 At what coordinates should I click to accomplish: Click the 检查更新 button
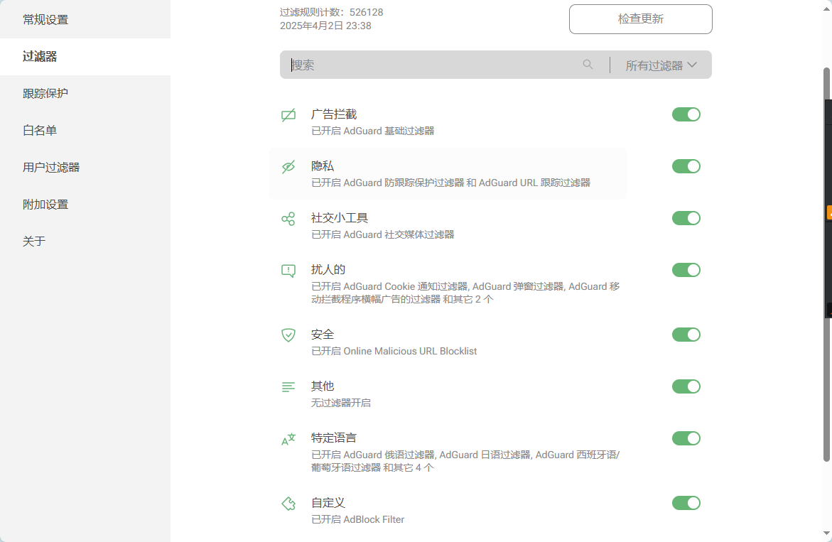pyautogui.click(x=640, y=19)
